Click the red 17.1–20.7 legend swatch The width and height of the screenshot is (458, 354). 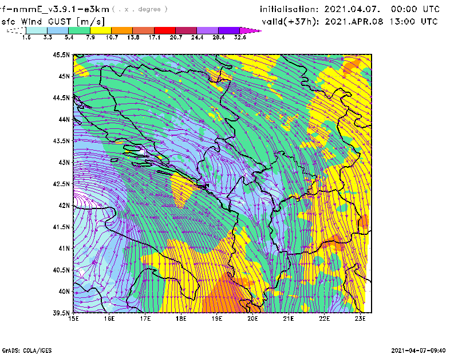(165, 30)
